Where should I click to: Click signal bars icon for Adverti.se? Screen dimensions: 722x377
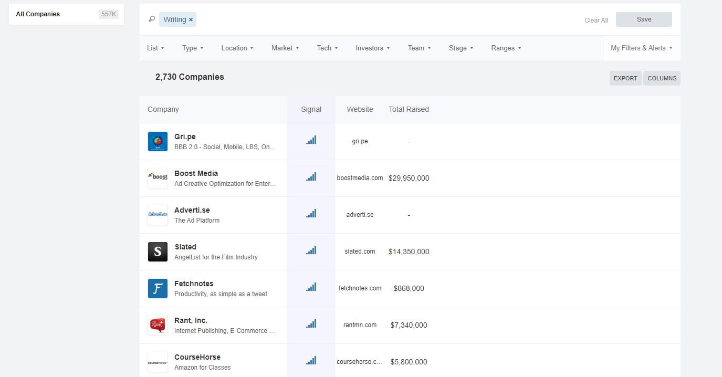pos(311,214)
